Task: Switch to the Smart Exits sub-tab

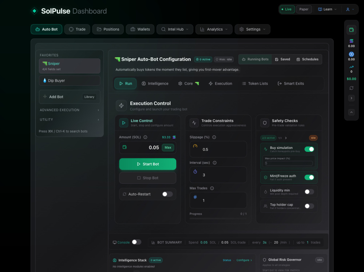Action: 291,84
